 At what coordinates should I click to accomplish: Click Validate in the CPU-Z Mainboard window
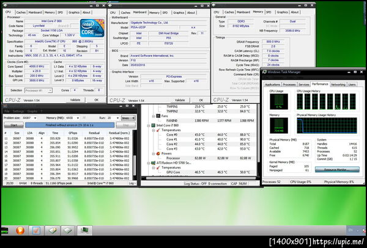pyautogui.click(x=180, y=100)
